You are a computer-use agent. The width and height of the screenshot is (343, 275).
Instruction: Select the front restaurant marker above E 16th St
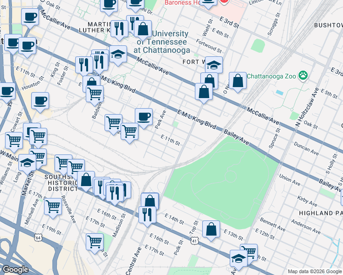(x=114, y=195)
